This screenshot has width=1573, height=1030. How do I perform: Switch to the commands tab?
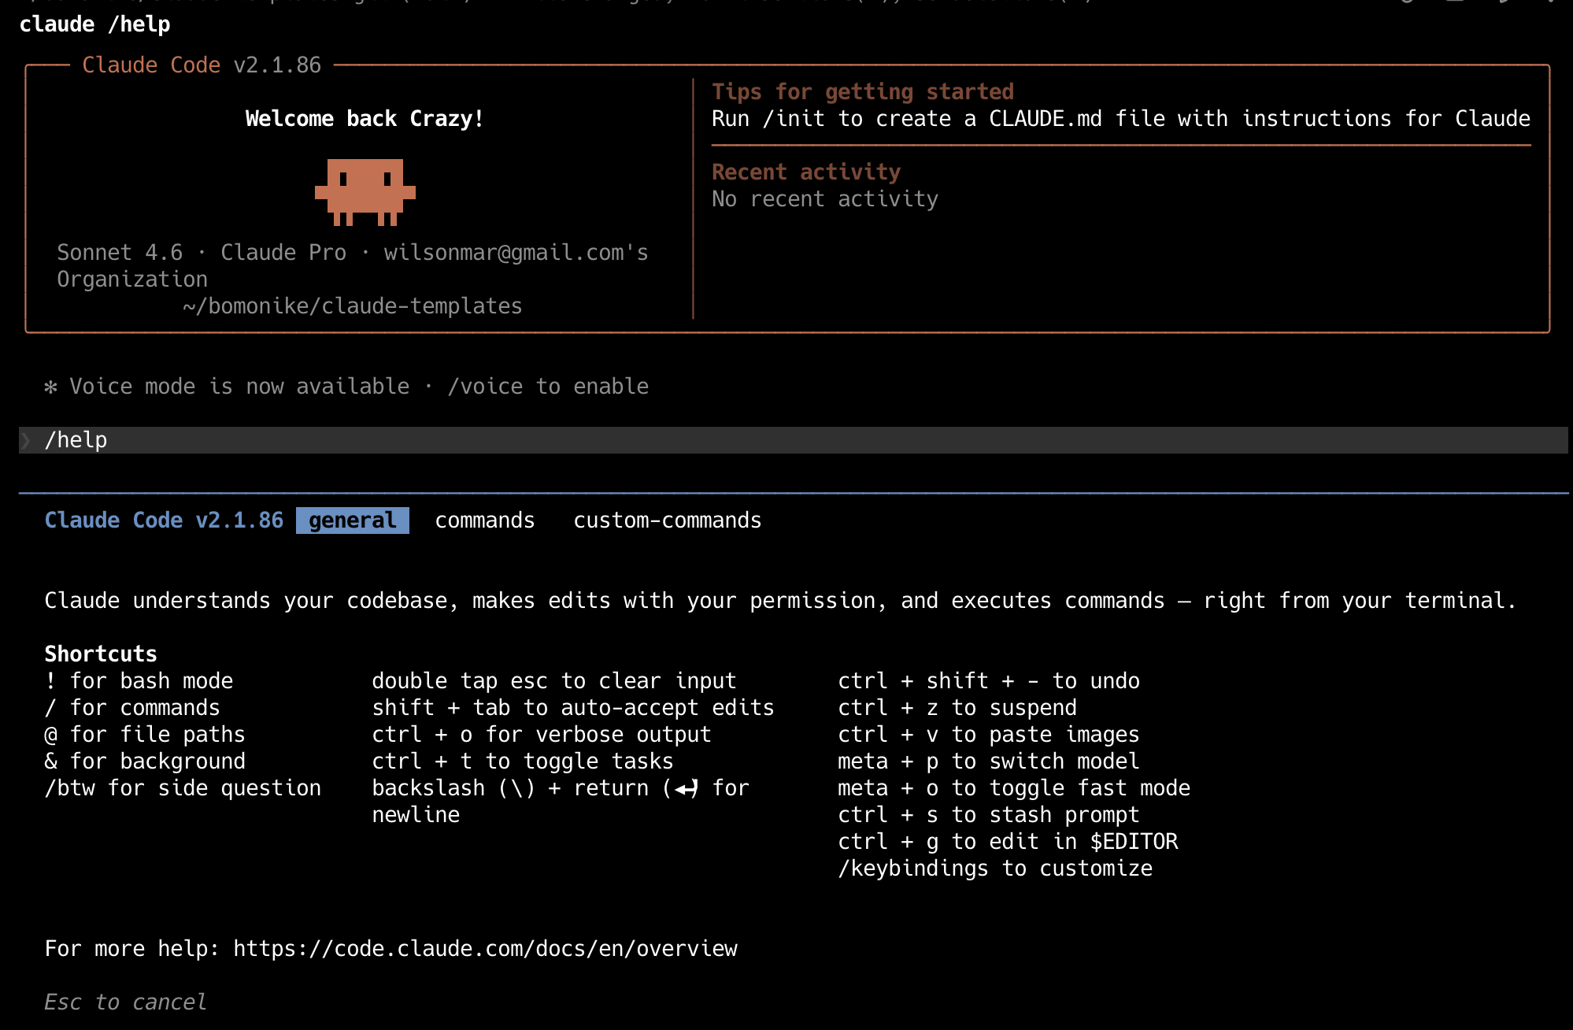coord(484,521)
